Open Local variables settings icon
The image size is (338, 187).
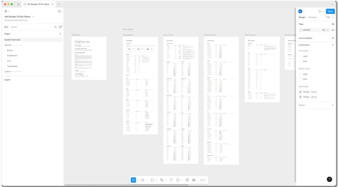point(333,38)
